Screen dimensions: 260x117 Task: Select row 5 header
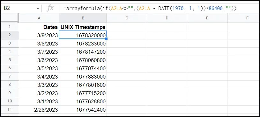pyautogui.click(x=10, y=60)
